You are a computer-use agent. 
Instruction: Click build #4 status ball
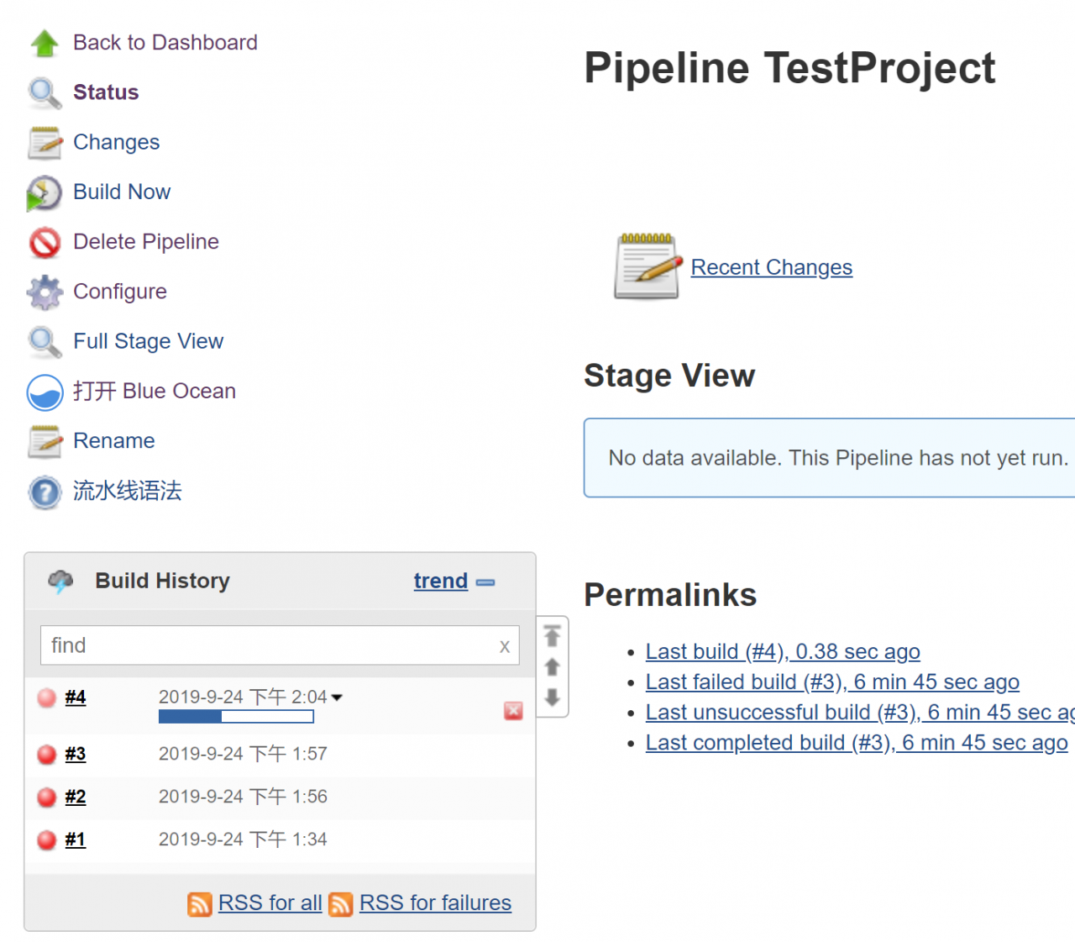point(47,697)
